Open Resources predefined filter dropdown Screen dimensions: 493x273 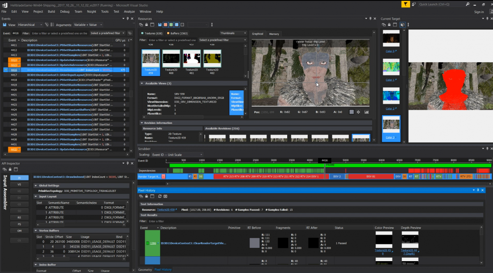click(x=222, y=40)
